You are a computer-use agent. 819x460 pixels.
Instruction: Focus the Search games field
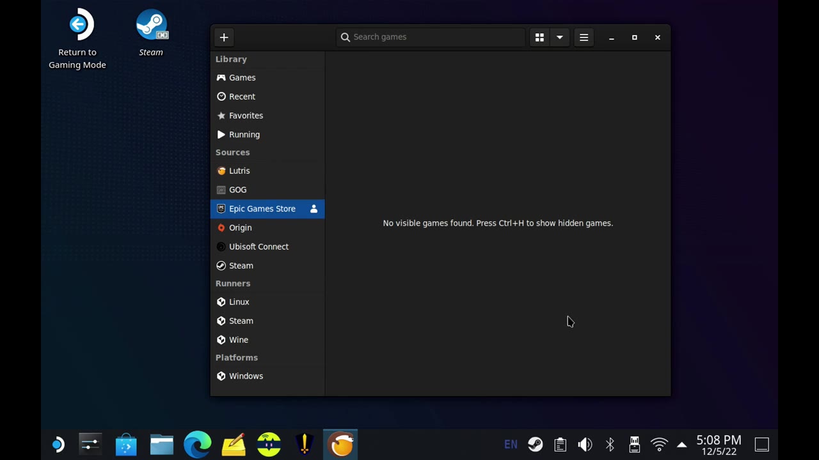431,37
